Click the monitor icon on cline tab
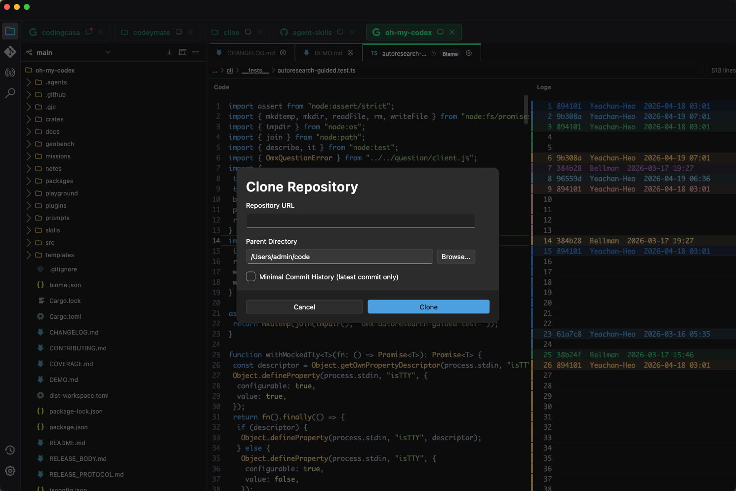Image resolution: width=736 pixels, height=491 pixels. click(248, 32)
